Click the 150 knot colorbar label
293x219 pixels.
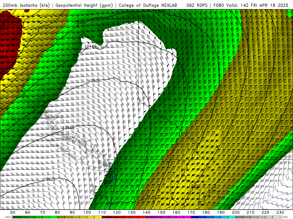tap(161, 212)
